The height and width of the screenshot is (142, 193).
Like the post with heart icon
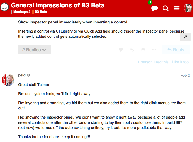point(121,50)
